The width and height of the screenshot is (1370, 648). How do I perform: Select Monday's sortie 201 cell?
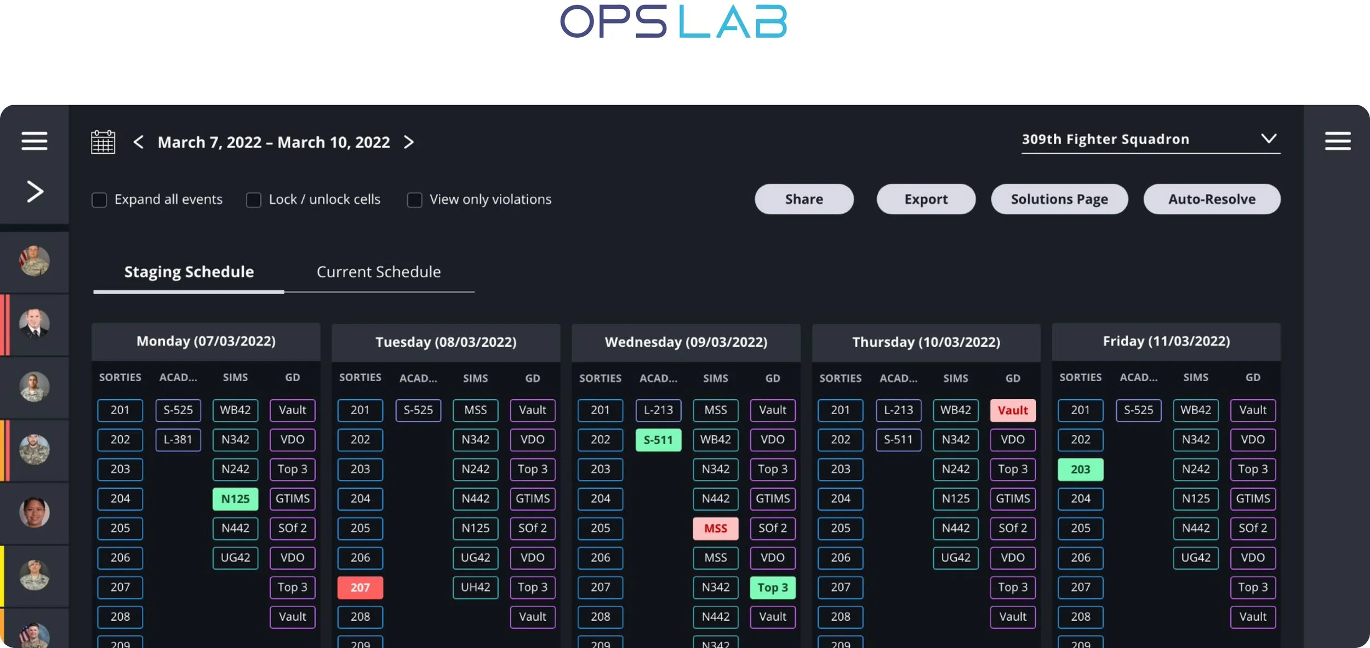[x=120, y=410]
